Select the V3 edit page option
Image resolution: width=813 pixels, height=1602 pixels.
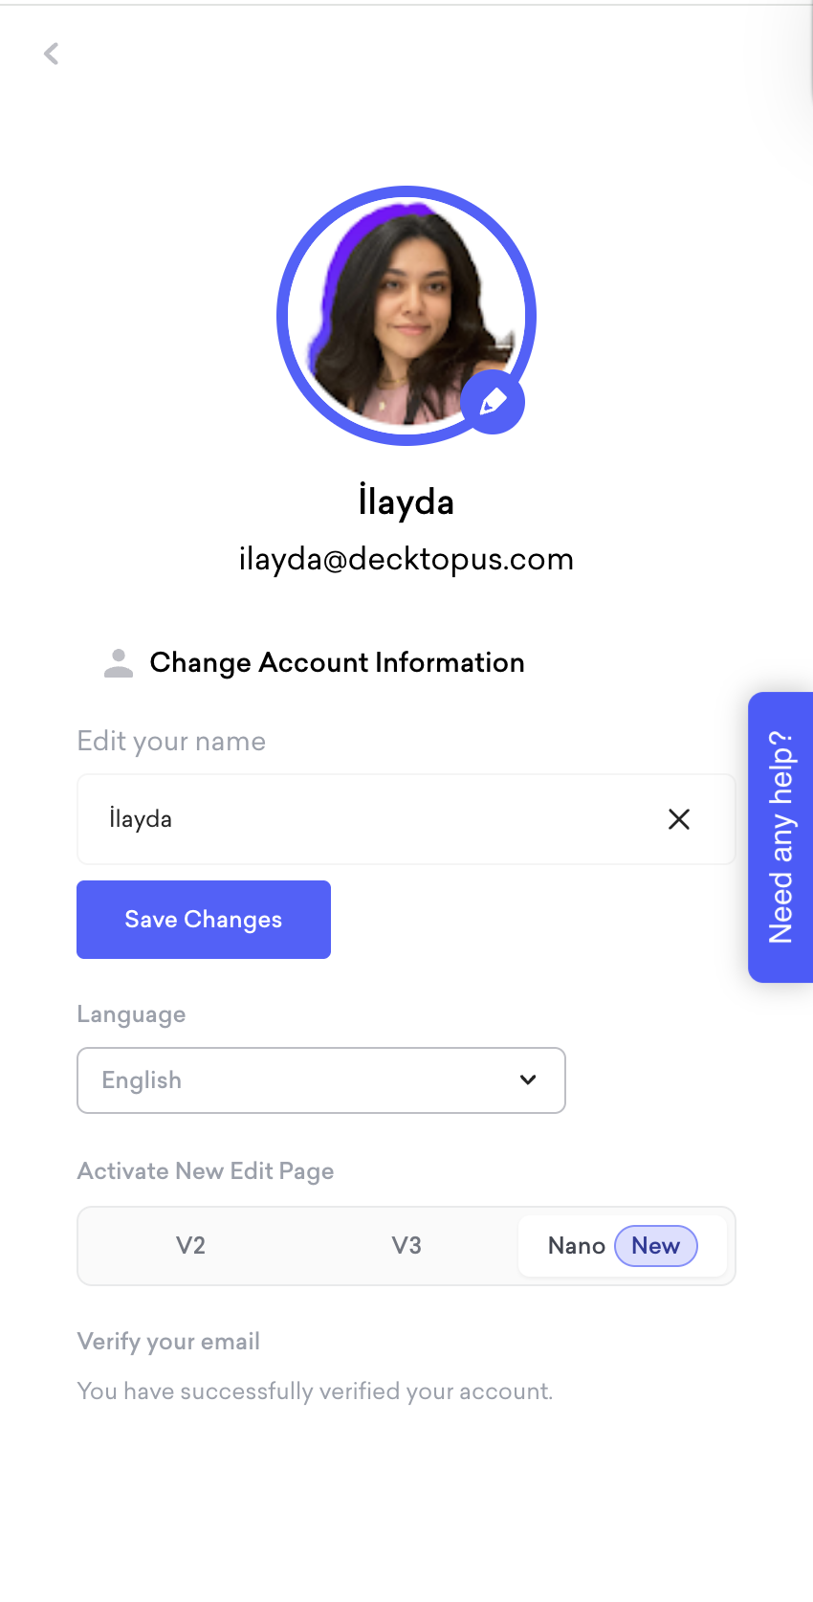click(406, 1246)
